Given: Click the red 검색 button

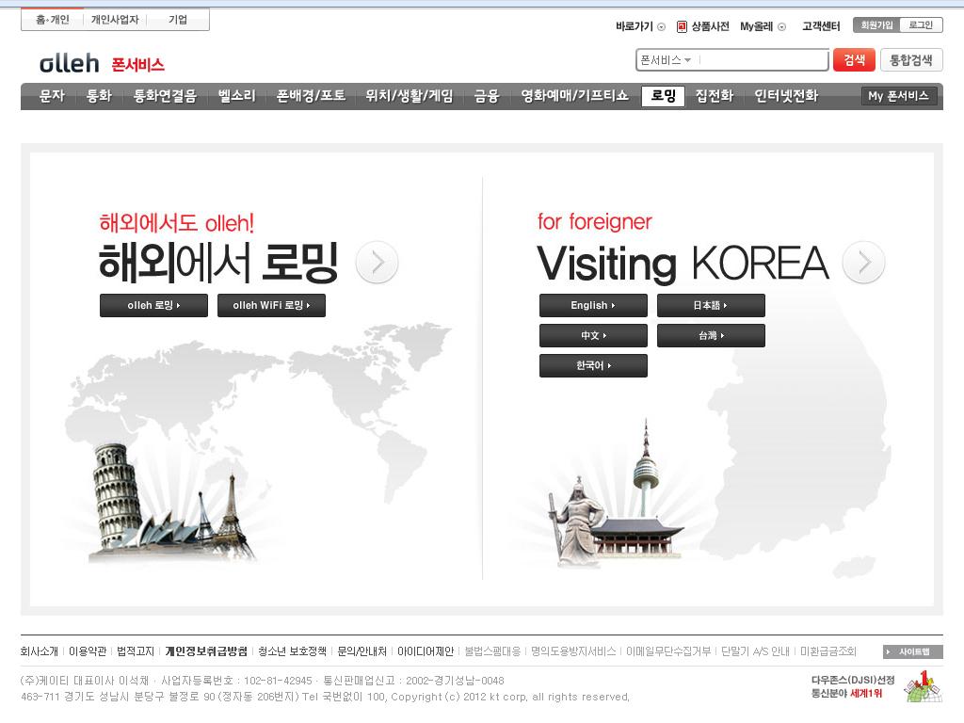Looking at the screenshot, I should [x=854, y=60].
